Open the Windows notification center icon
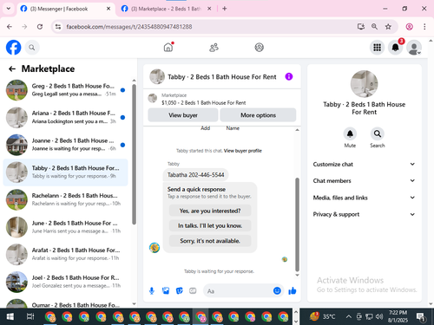434x325 pixels. click(x=421, y=317)
